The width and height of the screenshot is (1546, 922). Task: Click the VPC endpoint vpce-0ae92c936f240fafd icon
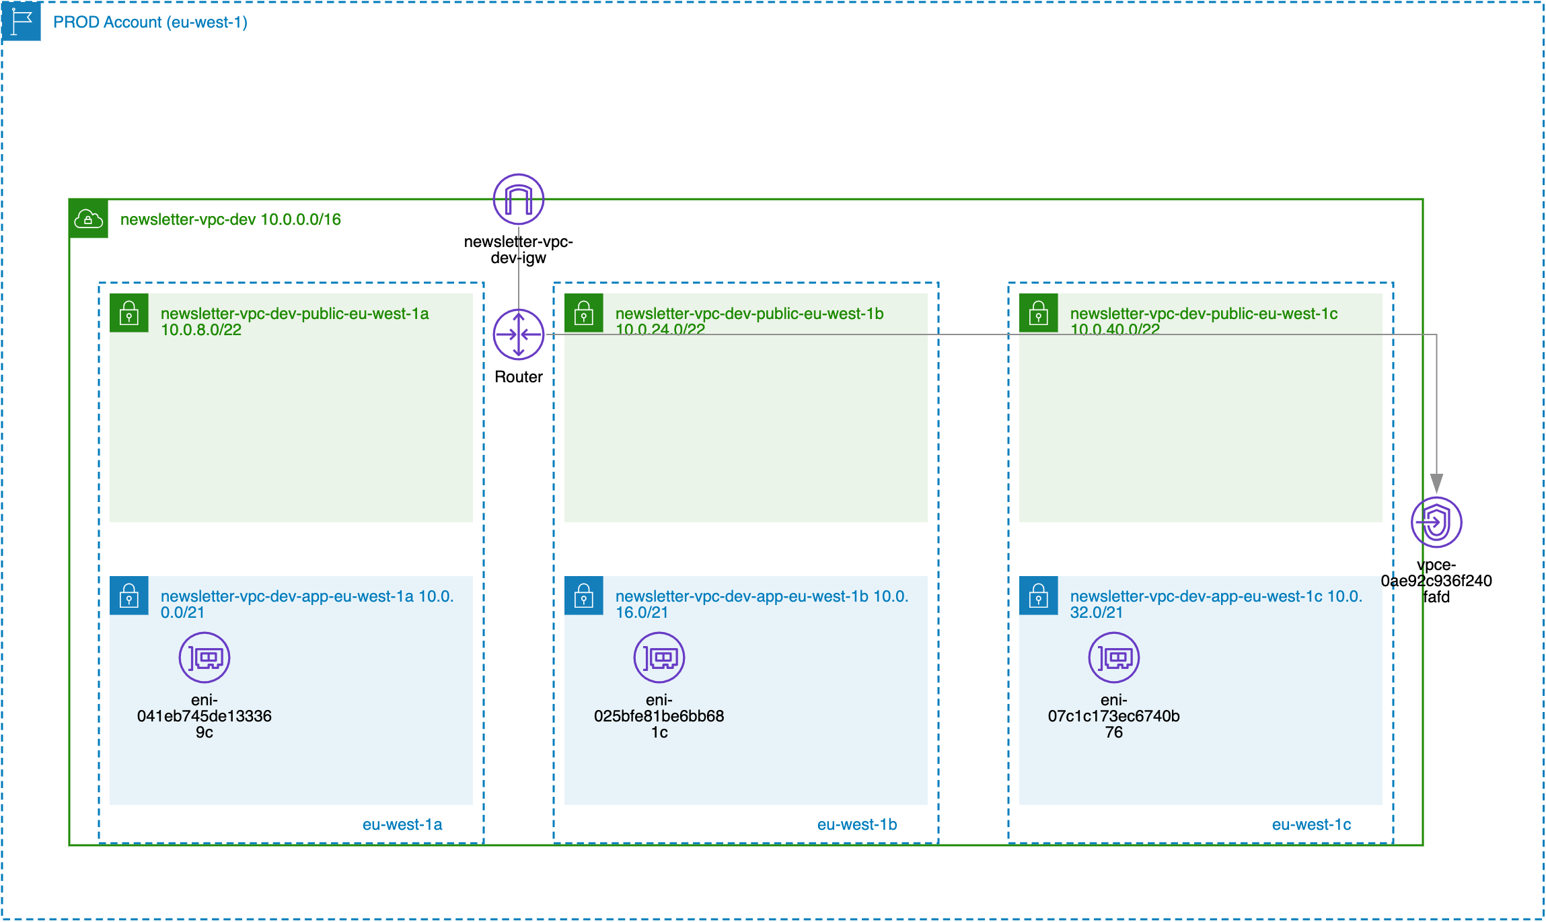point(1436,522)
